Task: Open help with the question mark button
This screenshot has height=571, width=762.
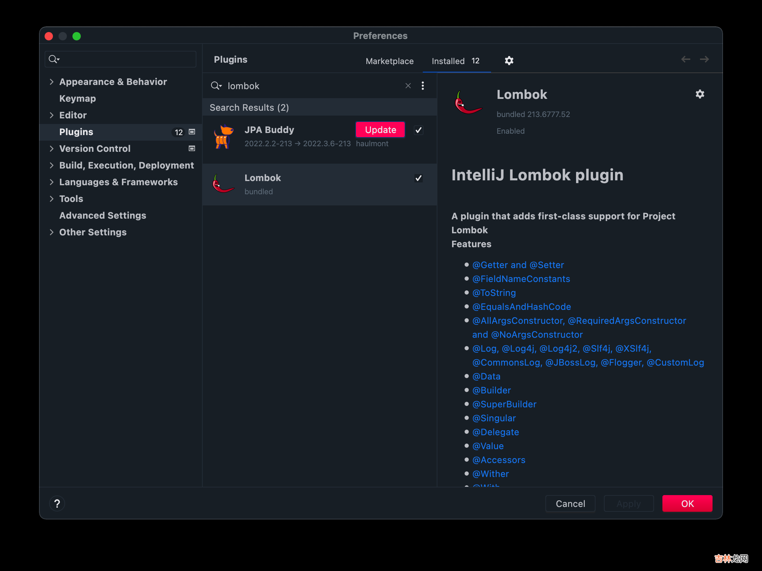Action: 57,503
